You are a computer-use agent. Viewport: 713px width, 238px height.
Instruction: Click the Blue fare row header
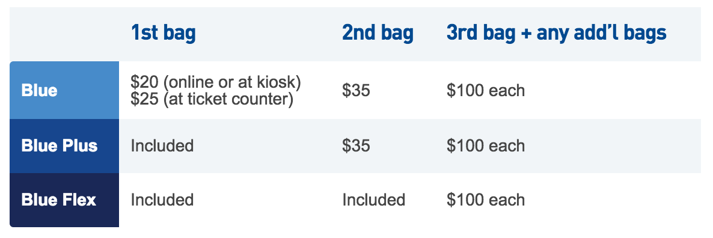click(39, 90)
